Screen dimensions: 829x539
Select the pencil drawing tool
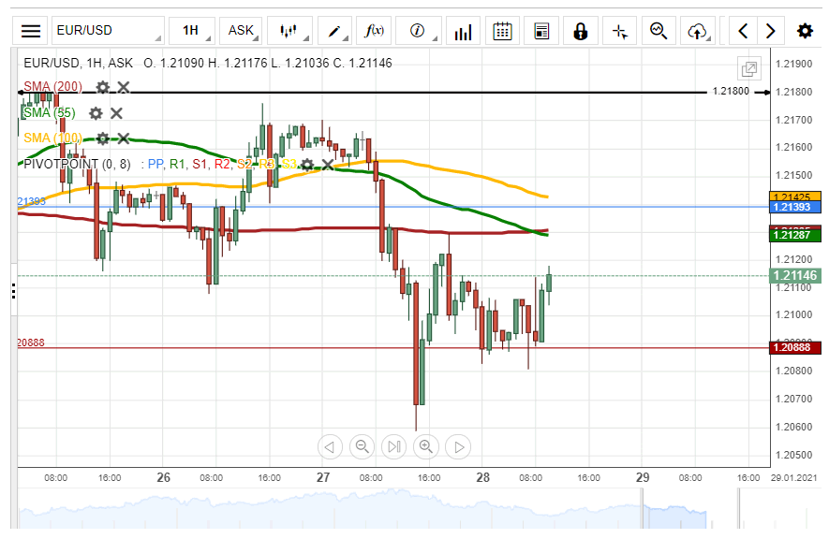(x=334, y=31)
